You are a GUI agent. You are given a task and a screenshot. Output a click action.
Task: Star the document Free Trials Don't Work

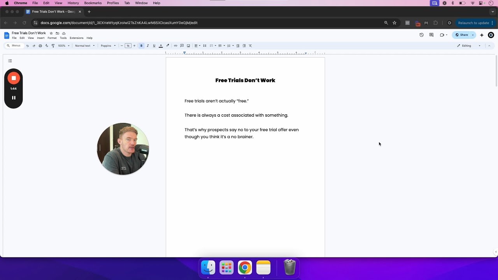(51, 33)
